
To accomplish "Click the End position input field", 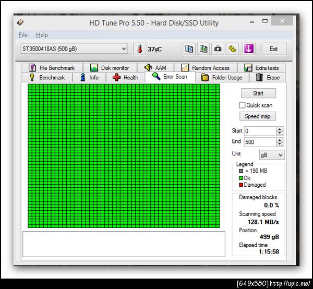I will point(260,142).
